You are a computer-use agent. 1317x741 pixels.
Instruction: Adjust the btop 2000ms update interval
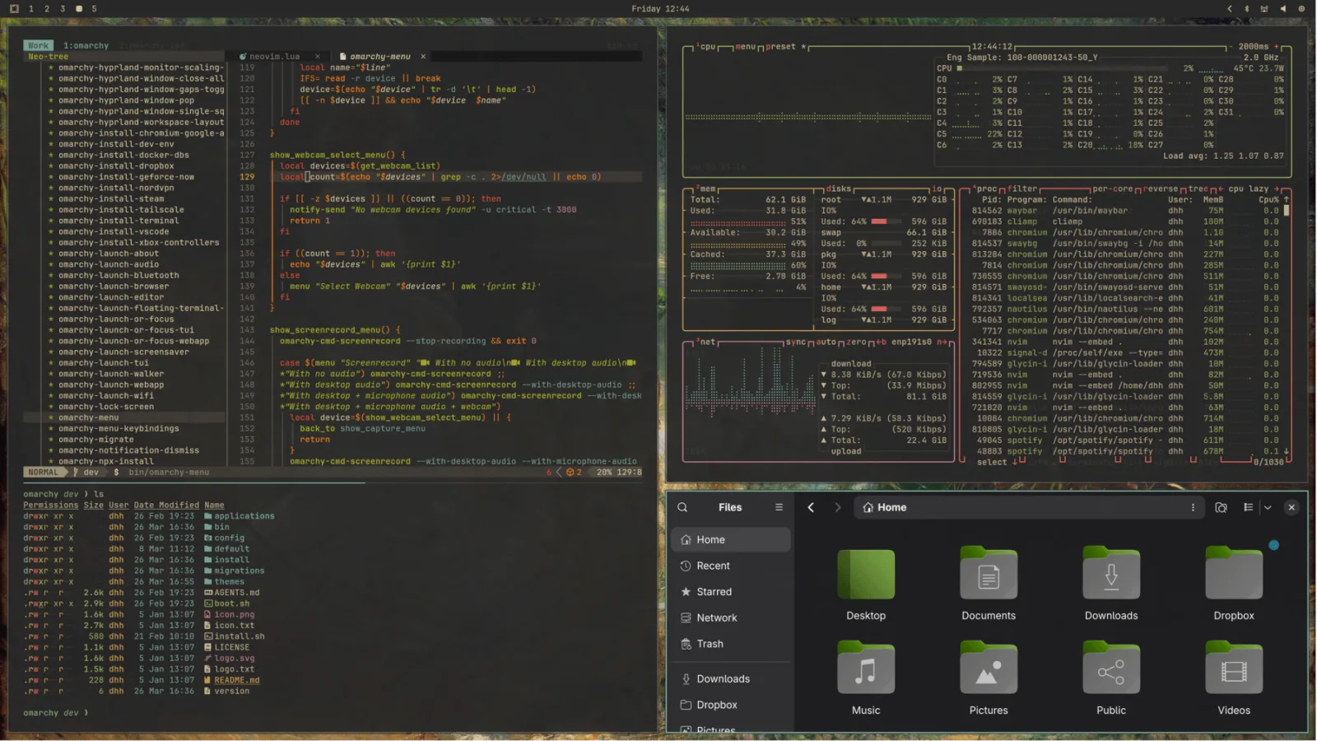(x=1254, y=47)
